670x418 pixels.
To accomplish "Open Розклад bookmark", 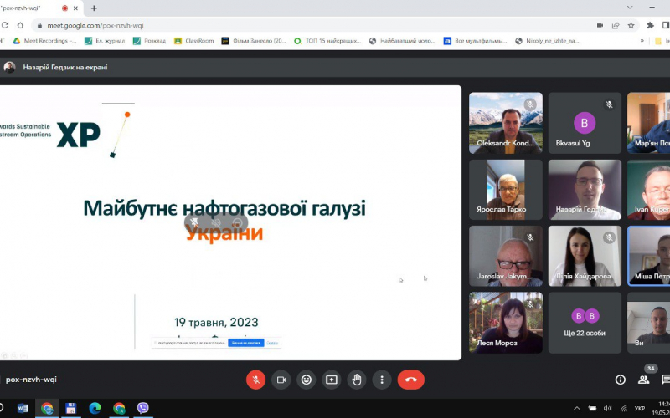I will tap(150, 41).
